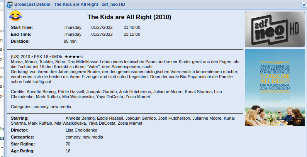Click the Duration value 95 min

[x=70, y=41]
